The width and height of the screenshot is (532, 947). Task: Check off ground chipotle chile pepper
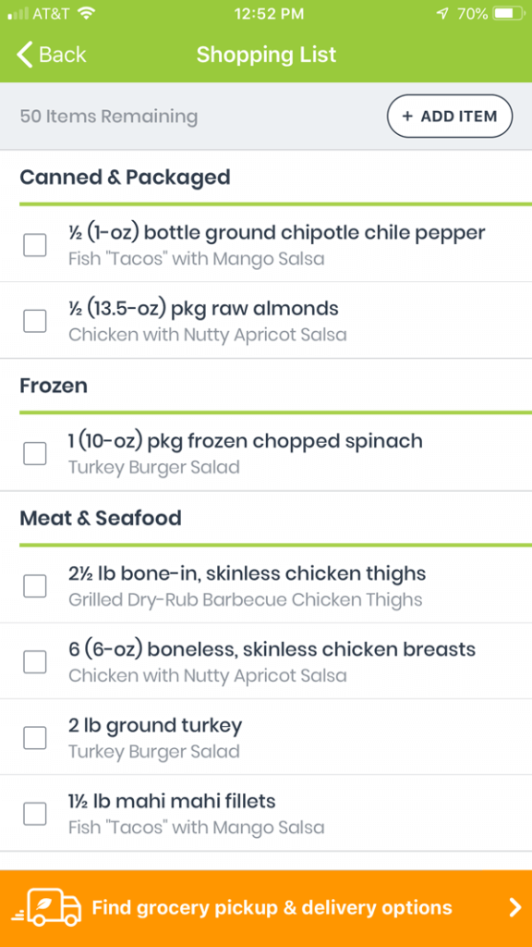coord(34,244)
